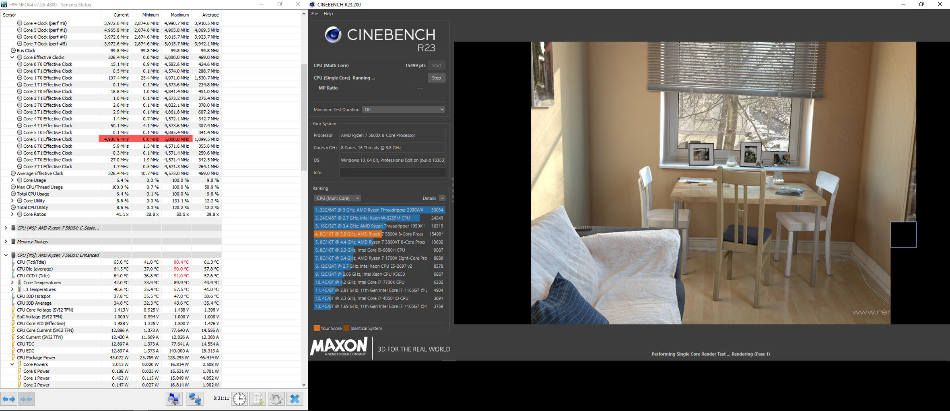Select the CPU Core Voltage (SVI2 TFN) row
950x411 pixels.
click(111, 310)
